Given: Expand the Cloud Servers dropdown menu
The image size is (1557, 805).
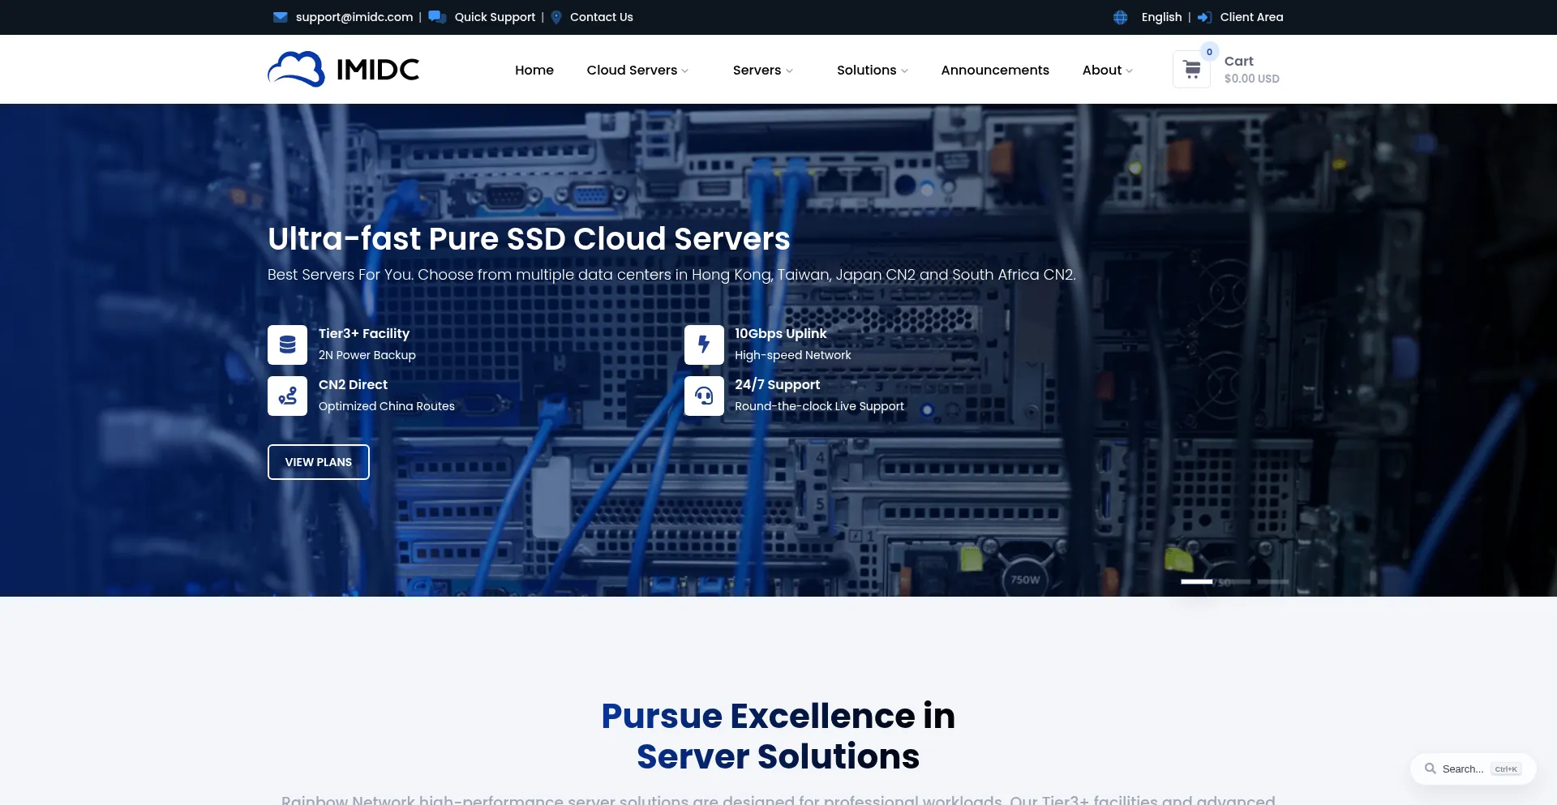Looking at the screenshot, I should click(x=637, y=70).
